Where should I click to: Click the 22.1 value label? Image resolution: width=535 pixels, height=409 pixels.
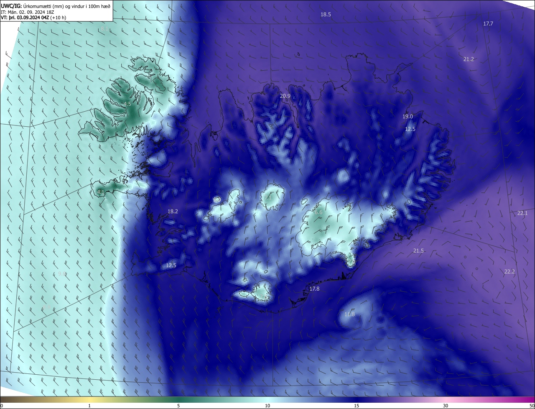522,213
